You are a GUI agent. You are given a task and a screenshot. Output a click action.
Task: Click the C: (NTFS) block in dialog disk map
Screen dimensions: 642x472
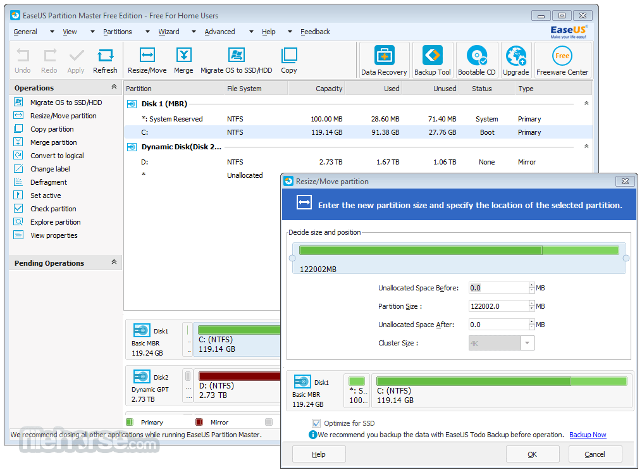(502, 391)
